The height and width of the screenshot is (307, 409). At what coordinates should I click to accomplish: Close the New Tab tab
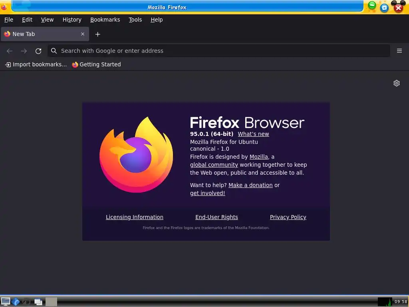[x=82, y=34]
